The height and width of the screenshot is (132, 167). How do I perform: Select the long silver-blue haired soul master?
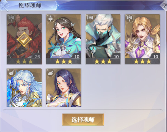[x=24, y=88]
